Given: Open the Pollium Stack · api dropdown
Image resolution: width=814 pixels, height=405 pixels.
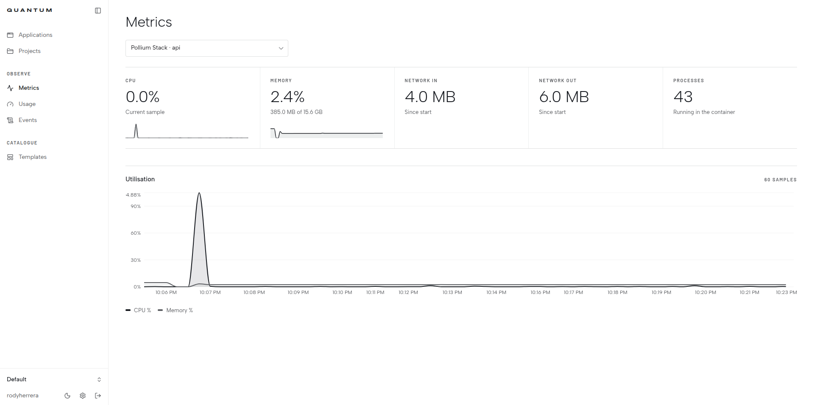Looking at the screenshot, I should click(x=207, y=48).
